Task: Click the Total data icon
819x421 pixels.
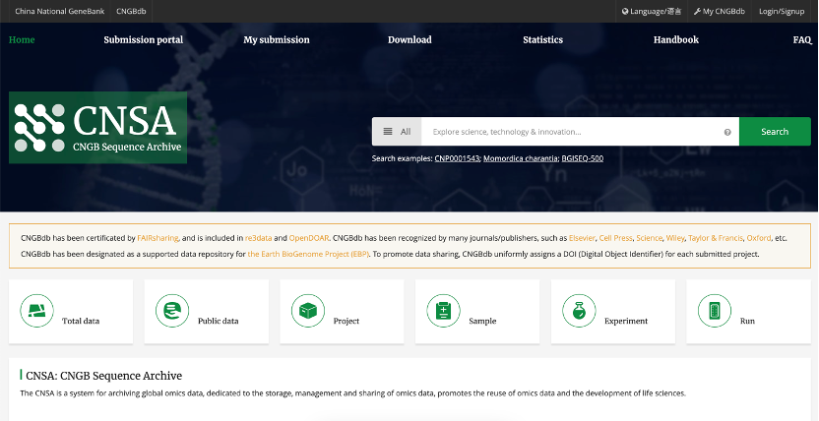Action: pos(37,312)
